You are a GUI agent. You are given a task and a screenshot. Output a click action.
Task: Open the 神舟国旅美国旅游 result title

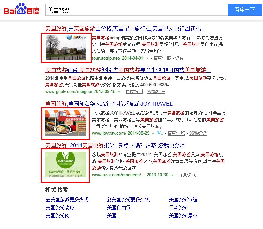[x=128, y=70]
